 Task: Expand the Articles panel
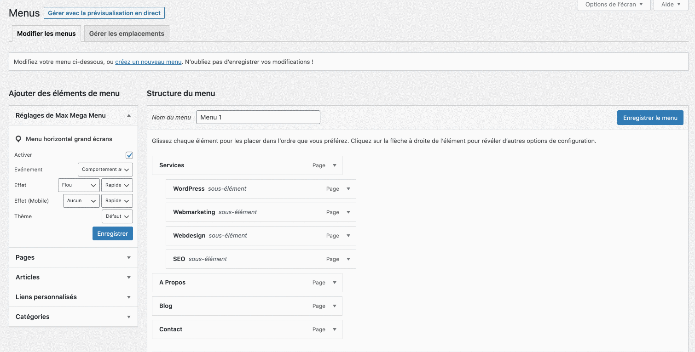point(129,277)
